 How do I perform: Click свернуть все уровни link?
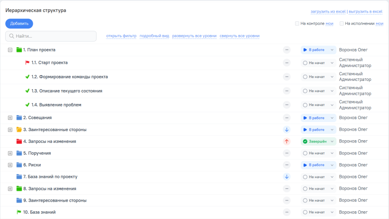point(239,36)
